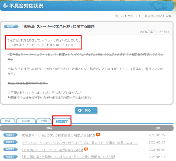
Task: Open the 「服の裾に宿った記憶」 issue link
Action: click(x=69, y=157)
